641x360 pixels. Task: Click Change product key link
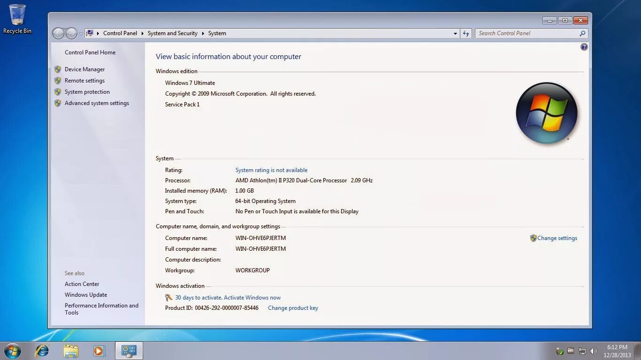tap(293, 308)
